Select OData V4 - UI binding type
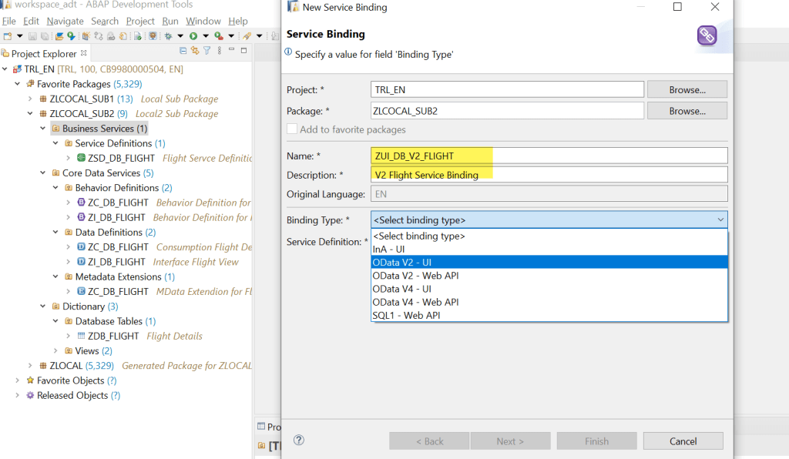789x459 pixels. [401, 289]
